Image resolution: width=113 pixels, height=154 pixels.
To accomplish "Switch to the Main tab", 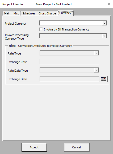I will 7,13.
